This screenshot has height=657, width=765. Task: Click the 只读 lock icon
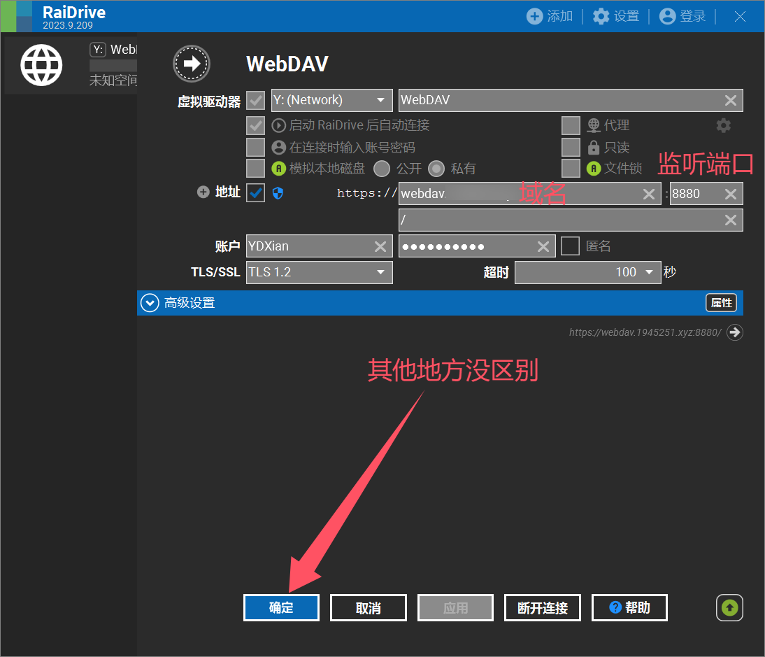click(x=593, y=147)
